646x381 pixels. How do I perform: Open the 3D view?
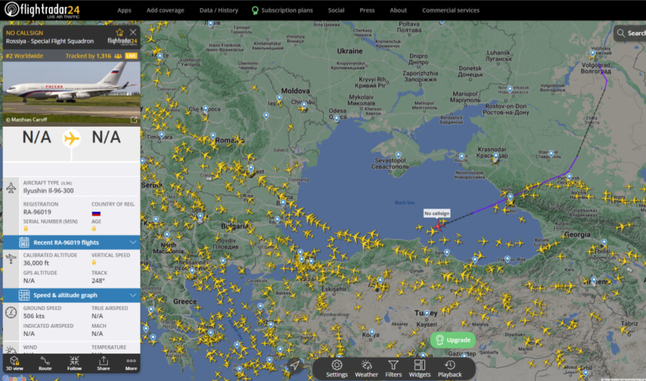pos(14,363)
